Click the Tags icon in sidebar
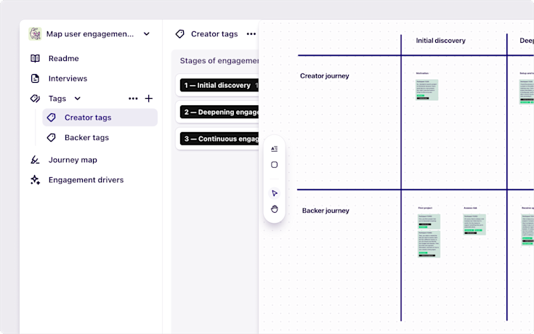The image size is (534, 334). click(35, 99)
